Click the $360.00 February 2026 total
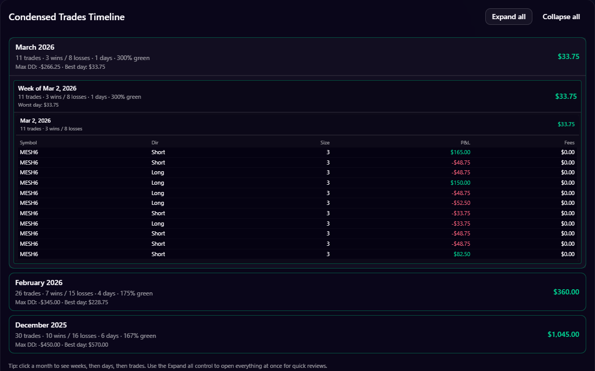The image size is (595, 371). (x=566, y=292)
